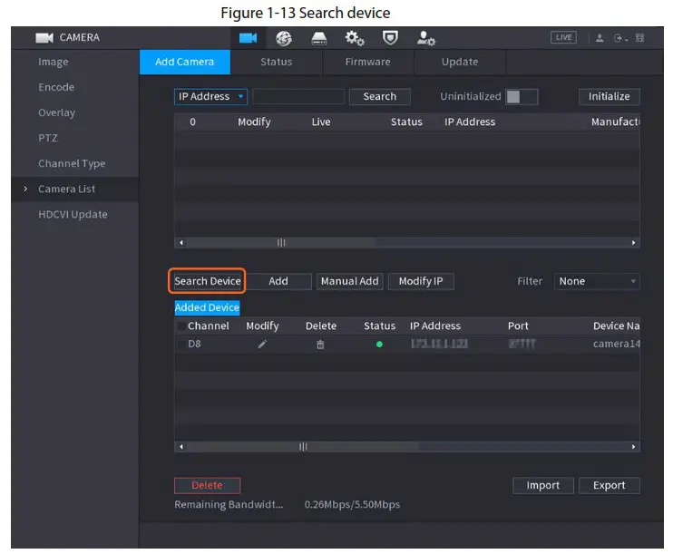Click the Added Device label
The height and width of the screenshot is (554, 673).
tap(207, 307)
